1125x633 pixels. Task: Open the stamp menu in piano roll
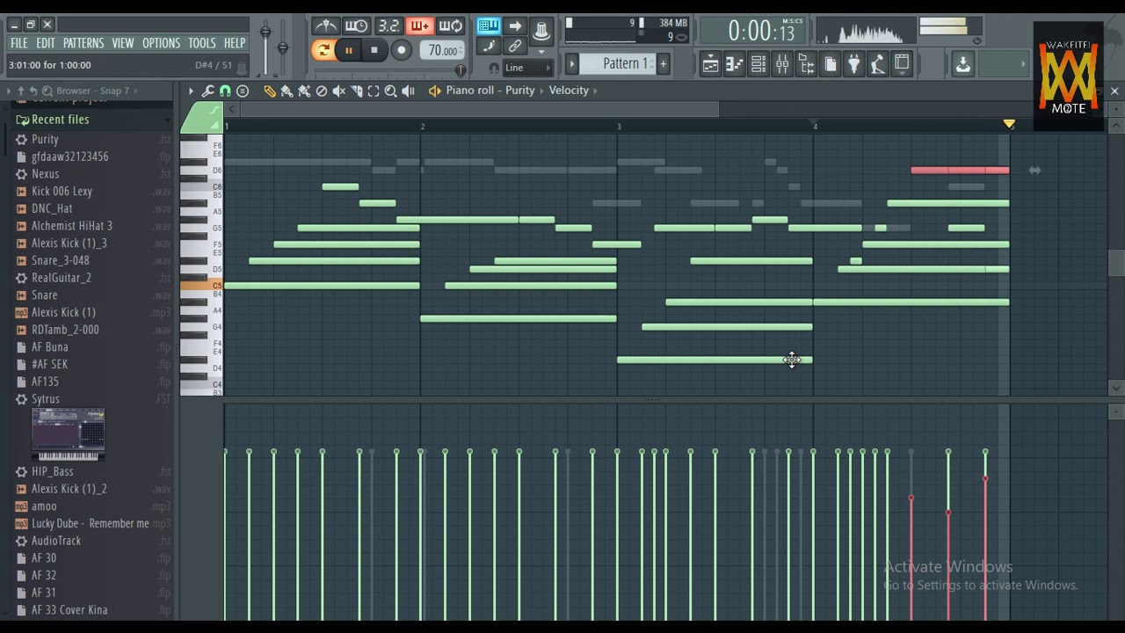point(243,91)
